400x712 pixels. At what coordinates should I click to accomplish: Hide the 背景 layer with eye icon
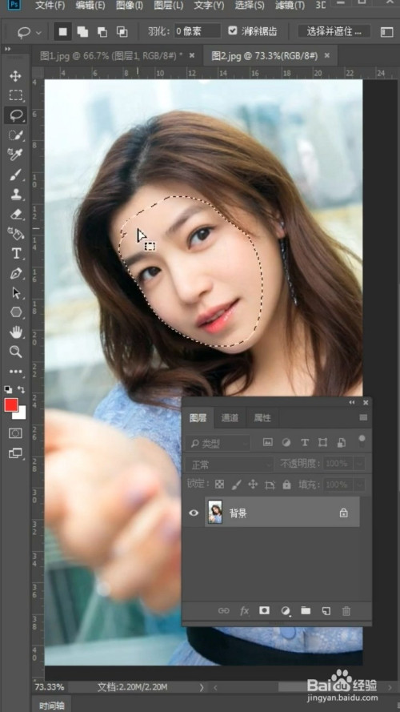pos(194,513)
